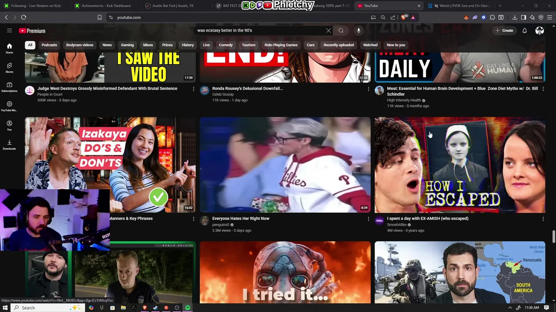Bookmark this page

[99, 17]
